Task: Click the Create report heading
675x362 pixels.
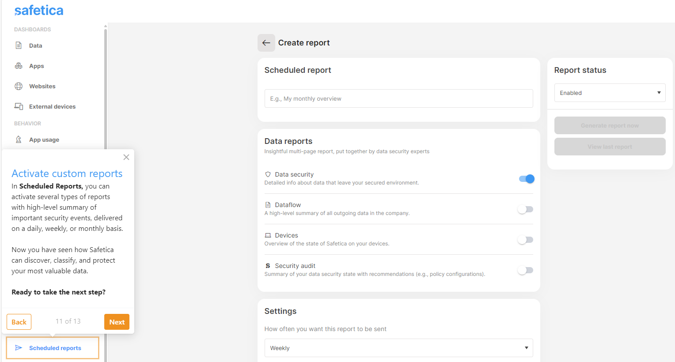Action: (x=304, y=43)
